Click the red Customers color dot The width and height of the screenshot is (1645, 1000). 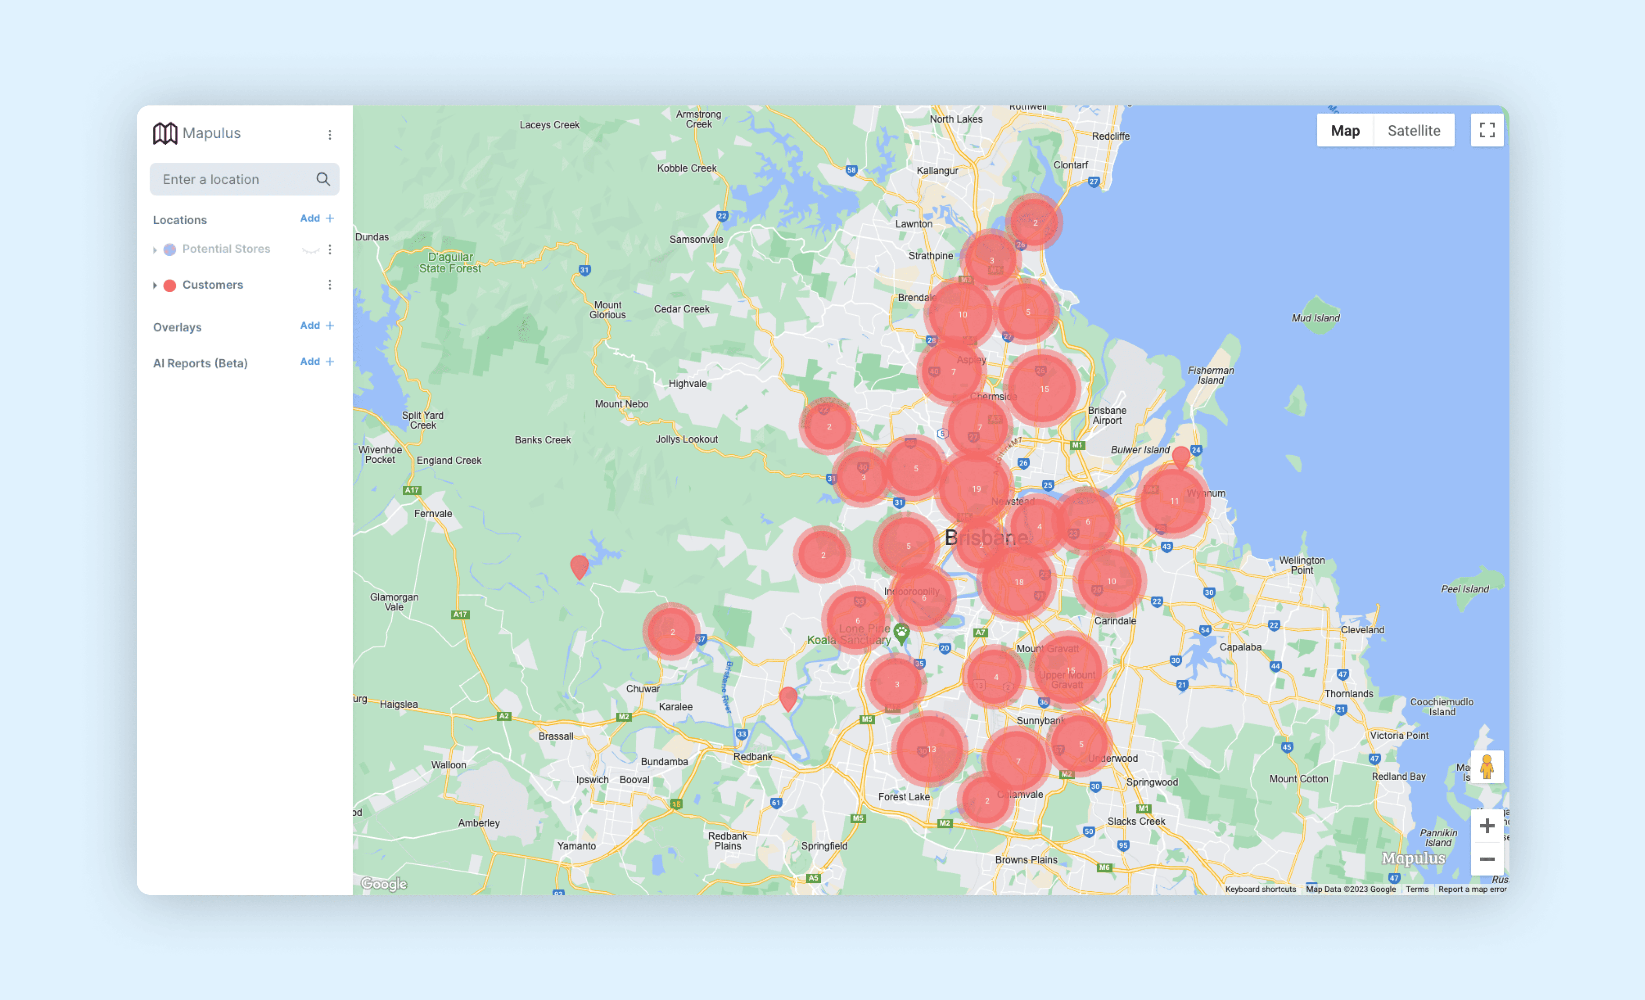click(170, 285)
